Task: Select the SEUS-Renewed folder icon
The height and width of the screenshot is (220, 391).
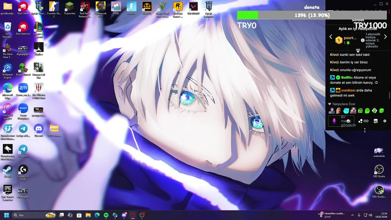Action: (x=54, y=130)
